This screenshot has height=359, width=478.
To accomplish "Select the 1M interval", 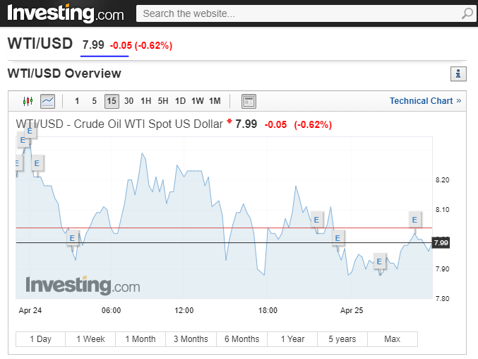I will click(x=215, y=101).
